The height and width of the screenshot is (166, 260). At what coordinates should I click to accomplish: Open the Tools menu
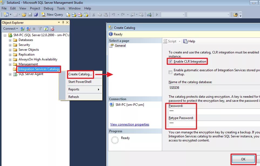click(x=61, y=8)
